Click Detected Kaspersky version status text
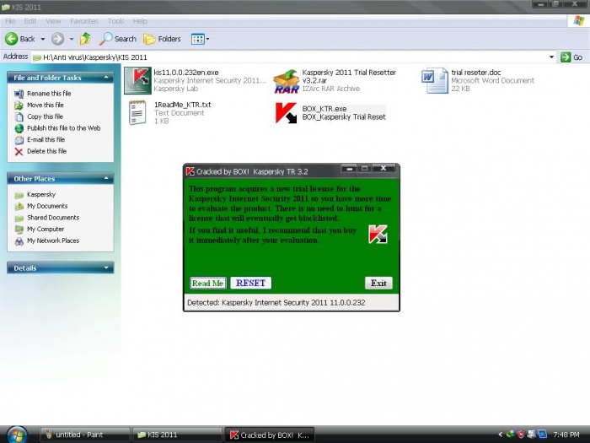 (x=276, y=302)
